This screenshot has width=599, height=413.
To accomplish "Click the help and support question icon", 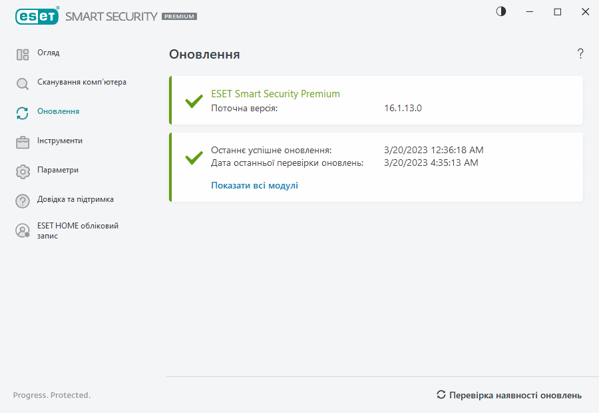I will click(23, 201).
